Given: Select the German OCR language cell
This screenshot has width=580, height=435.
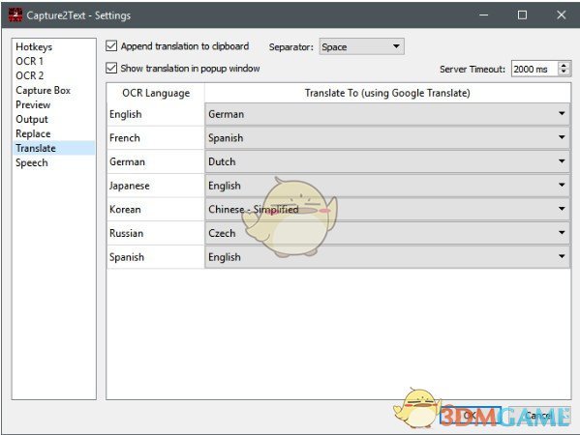Looking at the screenshot, I should [x=156, y=161].
